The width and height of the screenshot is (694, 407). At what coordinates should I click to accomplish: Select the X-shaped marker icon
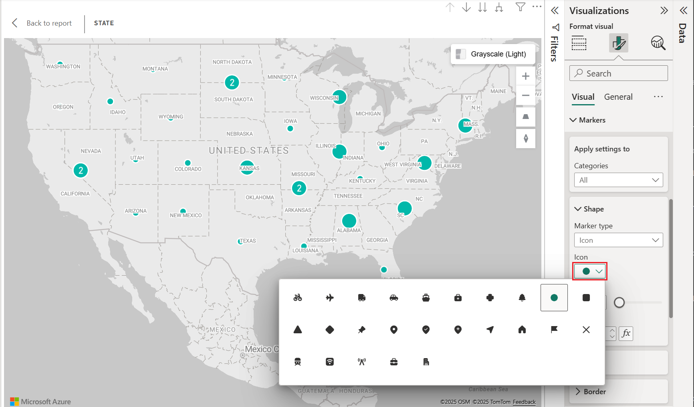586,330
